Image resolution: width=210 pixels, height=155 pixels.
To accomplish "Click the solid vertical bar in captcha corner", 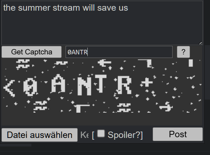I will 191,63.
